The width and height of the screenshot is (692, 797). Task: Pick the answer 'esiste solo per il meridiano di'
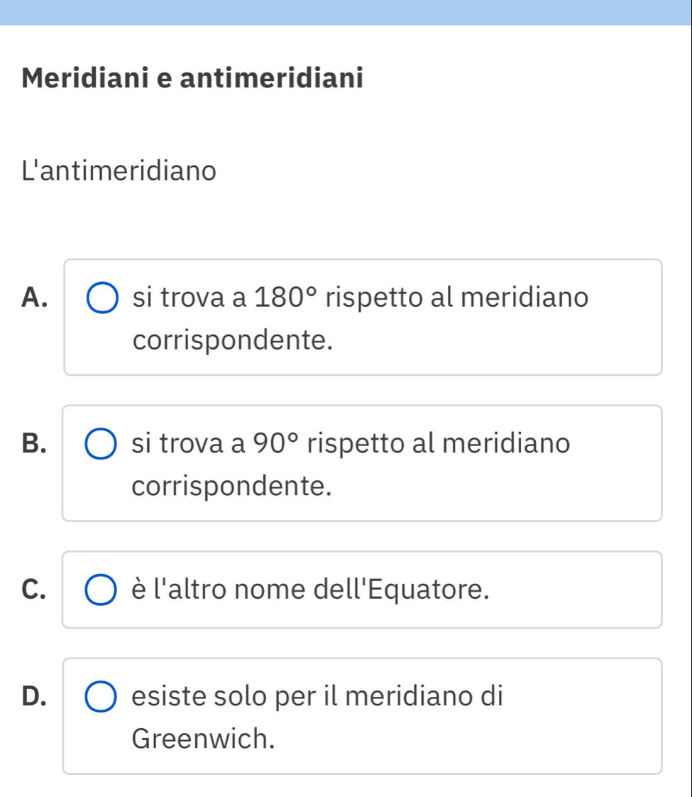pos(317,697)
